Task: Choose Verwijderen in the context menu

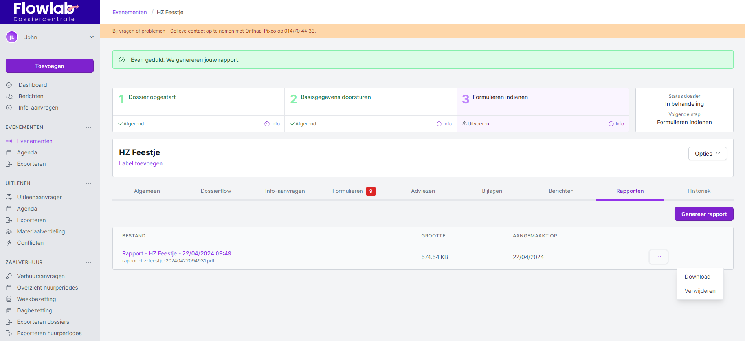Action: [700, 291]
